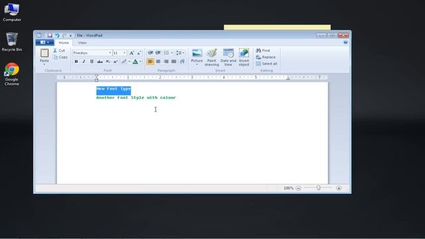Click the WordPad application icon in title bar
425x239 pixels.
tap(39, 35)
